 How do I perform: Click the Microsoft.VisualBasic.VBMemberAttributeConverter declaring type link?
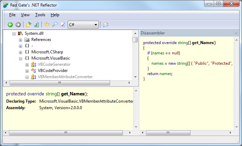click(86, 101)
